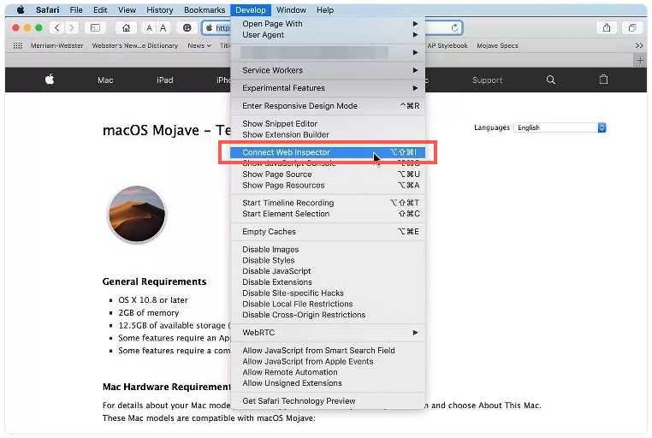Search apple.com with magnifier icon
Screen dimensions: 652x438
coord(550,80)
